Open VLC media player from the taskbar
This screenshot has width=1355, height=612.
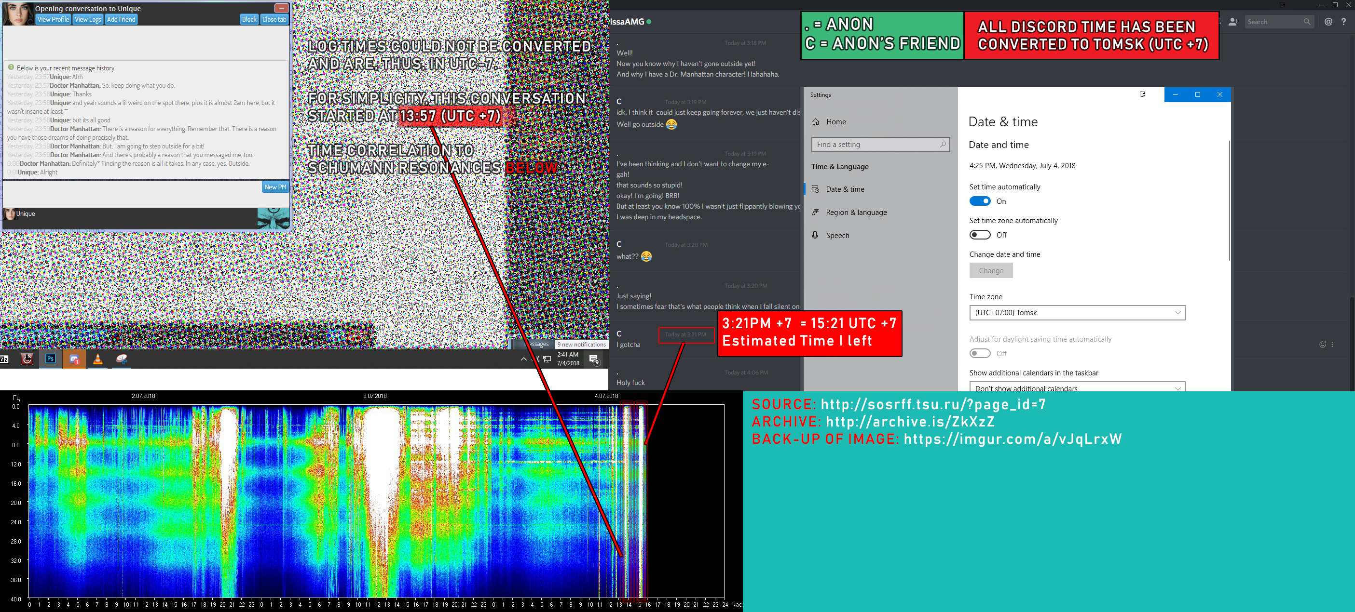[x=98, y=359]
